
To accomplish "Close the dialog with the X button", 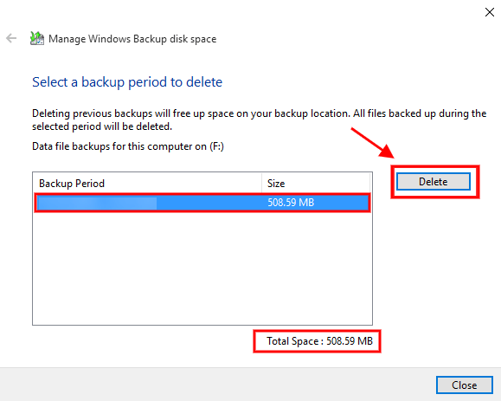I will click(x=490, y=12).
